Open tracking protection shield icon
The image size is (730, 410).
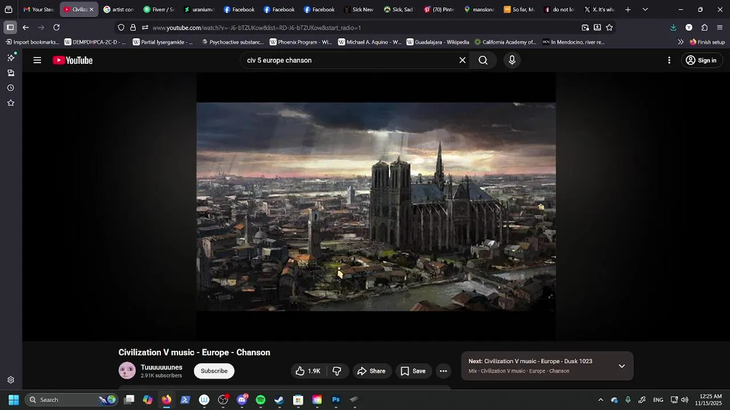(121, 27)
